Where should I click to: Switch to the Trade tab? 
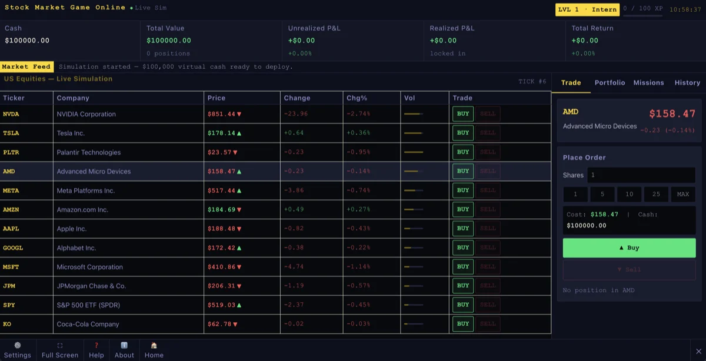click(571, 83)
